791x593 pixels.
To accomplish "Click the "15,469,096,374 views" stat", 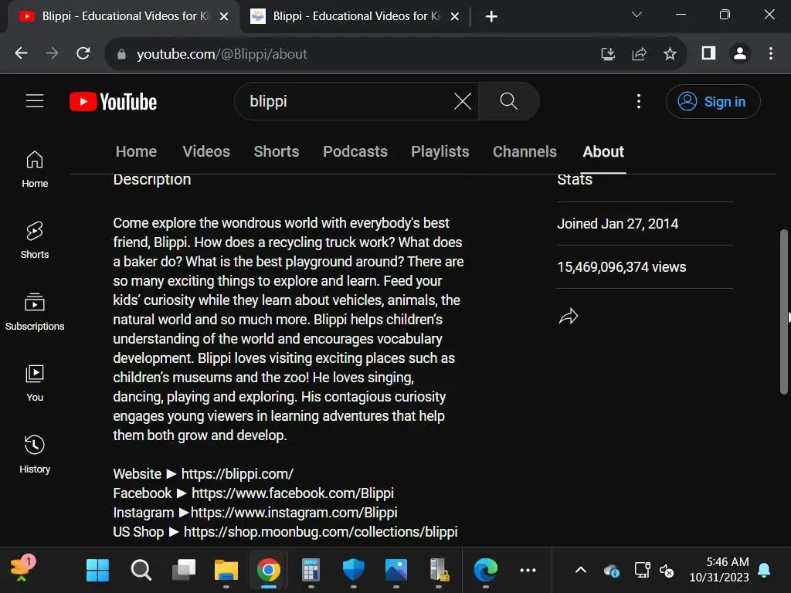I will pos(622,267).
